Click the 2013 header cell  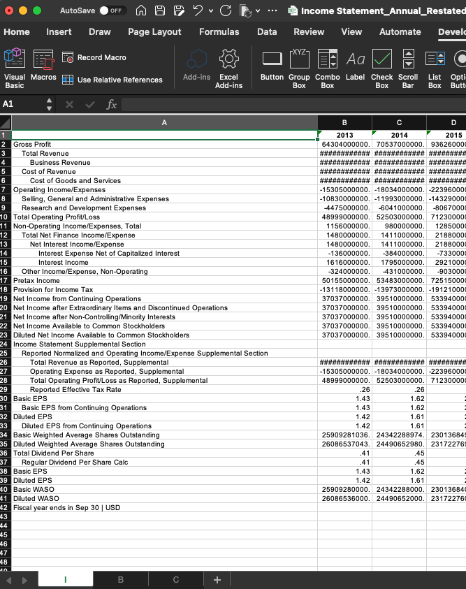coord(344,135)
